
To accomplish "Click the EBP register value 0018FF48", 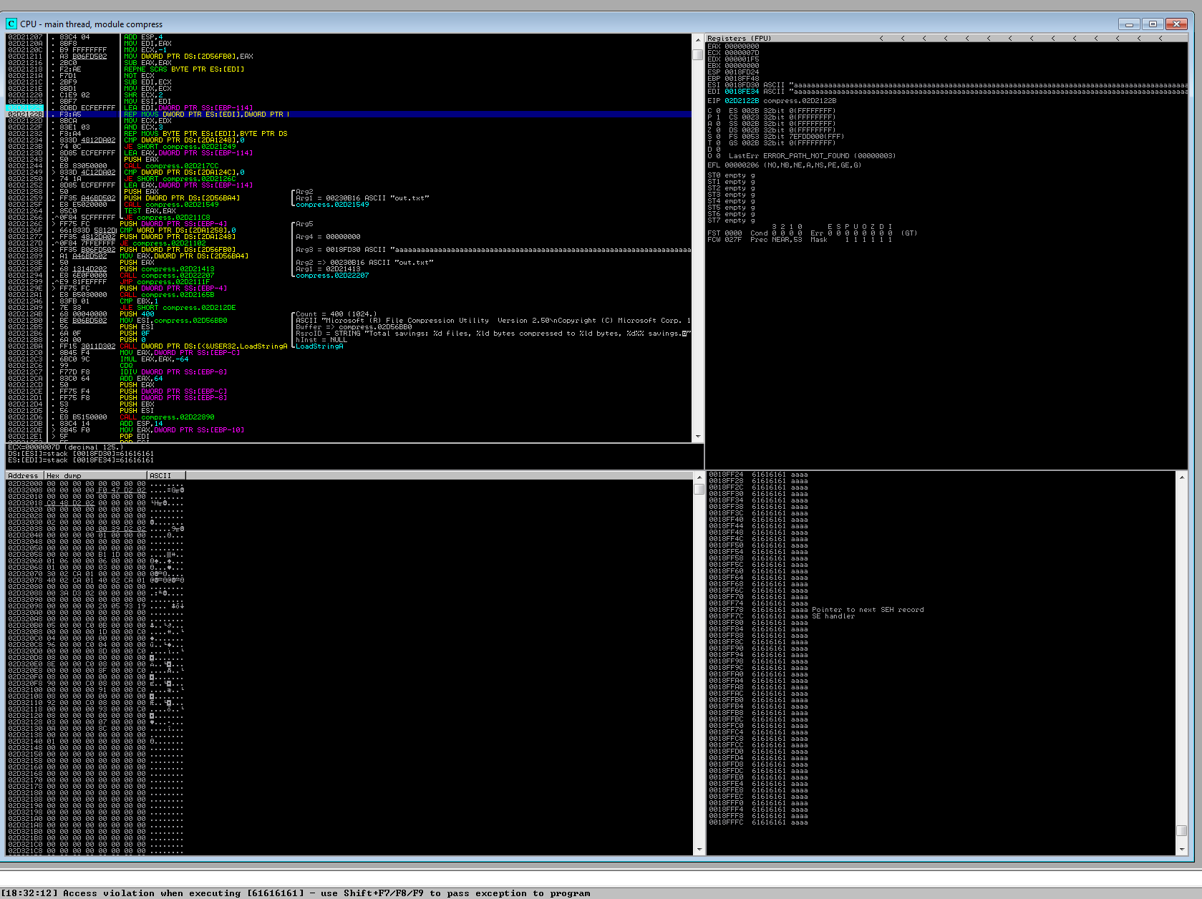I will coord(742,78).
